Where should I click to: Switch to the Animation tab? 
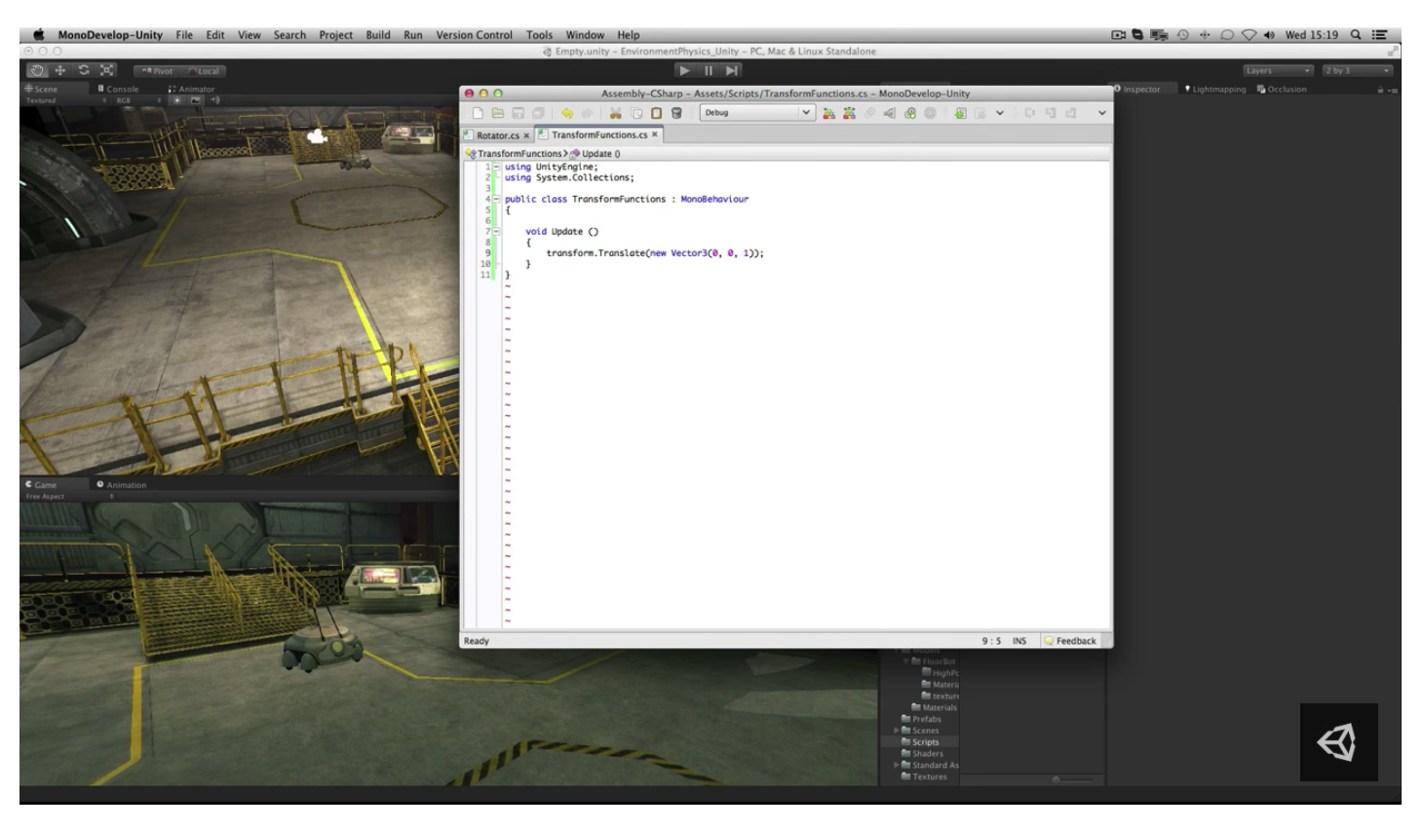(x=122, y=484)
